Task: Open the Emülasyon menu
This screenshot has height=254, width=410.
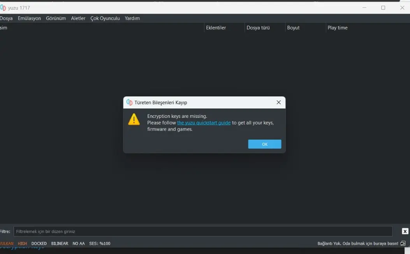Action: click(29, 18)
